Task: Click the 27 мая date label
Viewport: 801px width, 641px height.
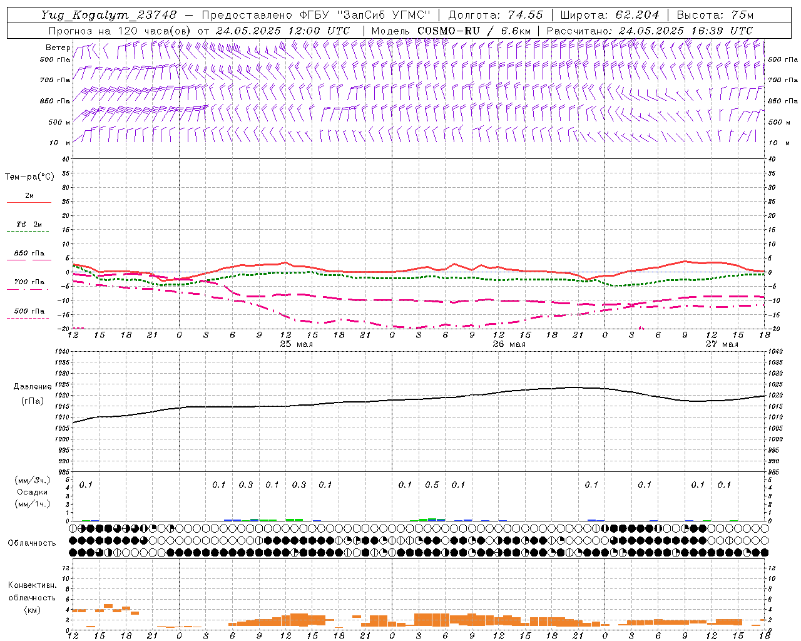Action: coord(722,344)
